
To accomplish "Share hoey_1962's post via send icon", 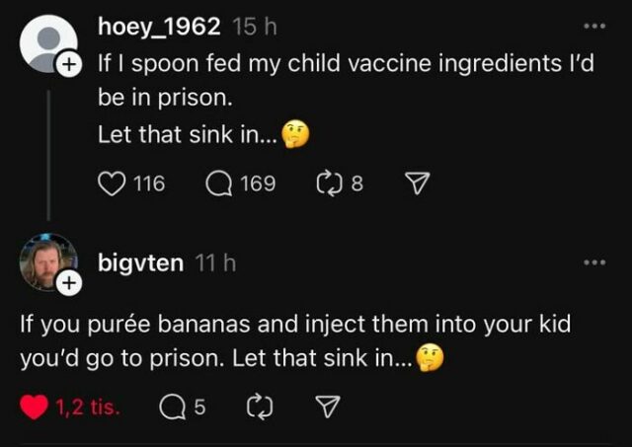I will [x=418, y=183].
